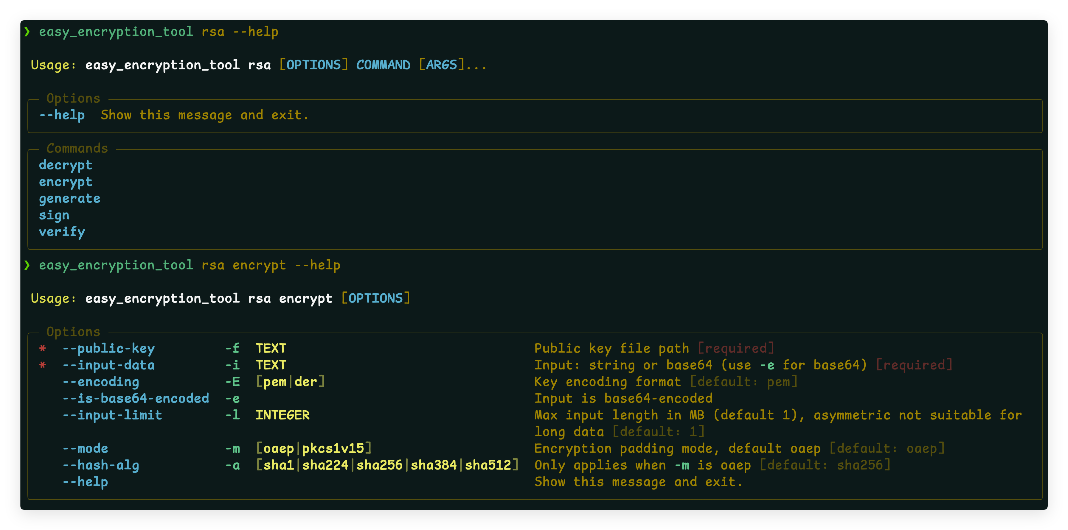
Task: Click the second green prompt arrow
Action: click(x=27, y=265)
